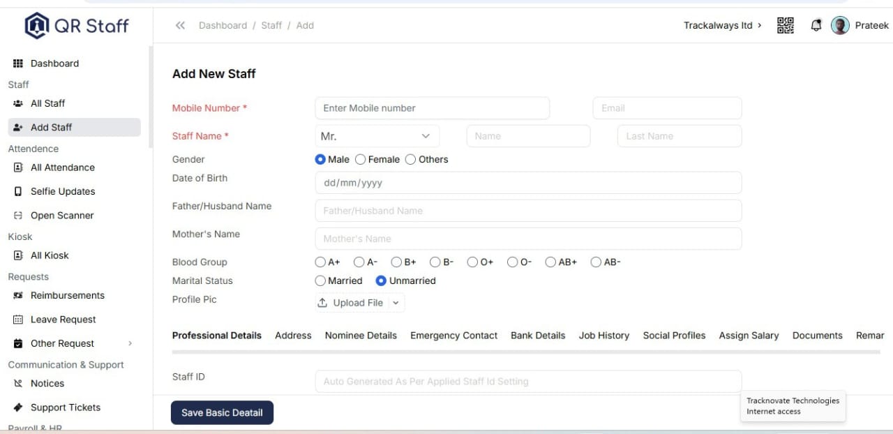Screen dimensions: 893x434
Task: Expand the Upload File dropdown arrow
Action: point(395,302)
